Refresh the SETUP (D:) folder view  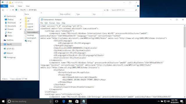(x=108, y=10)
